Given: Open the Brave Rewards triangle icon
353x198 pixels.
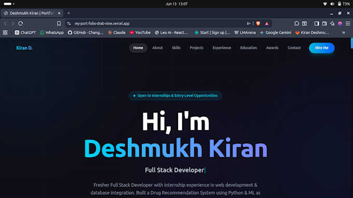Looking at the screenshot, I should tap(267, 23).
